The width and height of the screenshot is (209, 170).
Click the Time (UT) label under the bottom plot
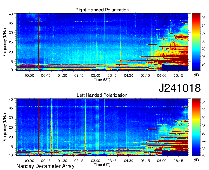coord(102,165)
